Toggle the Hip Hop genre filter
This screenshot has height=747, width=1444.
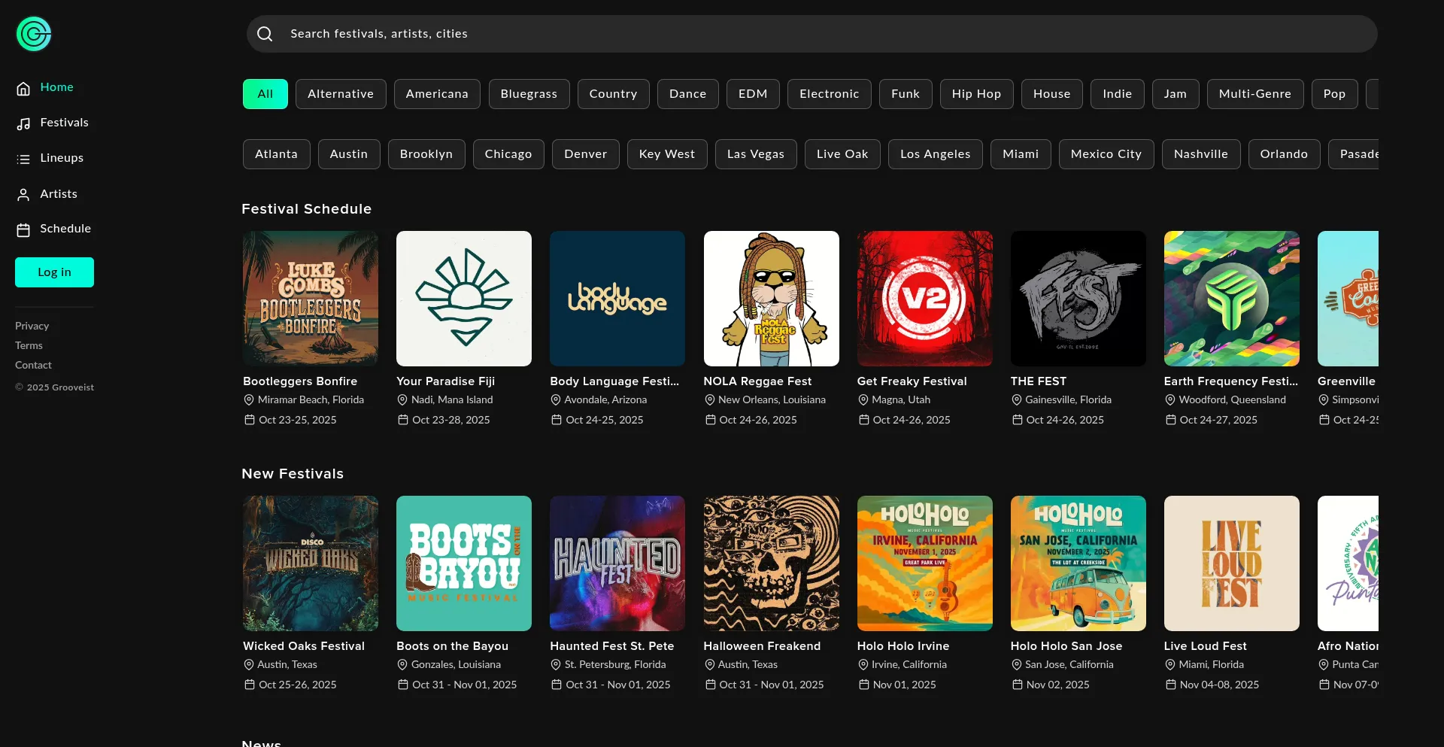coord(975,94)
